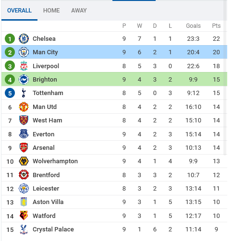Click the Chelsea club crest icon
Image resolution: width=233 pixels, height=241 pixels.
click(24, 39)
